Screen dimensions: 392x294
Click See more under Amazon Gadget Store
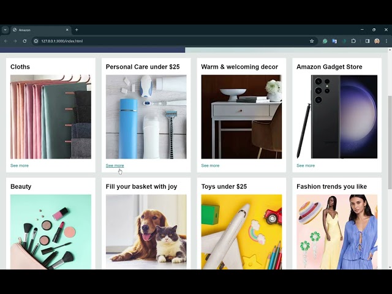click(x=306, y=165)
